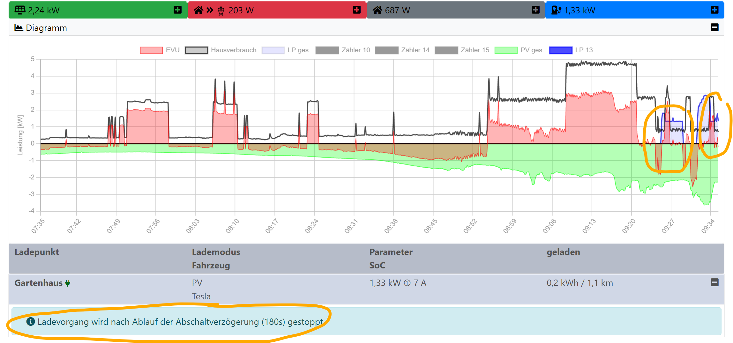Click the 0,2 kWh / 1,1 km charged value

pos(580,283)
